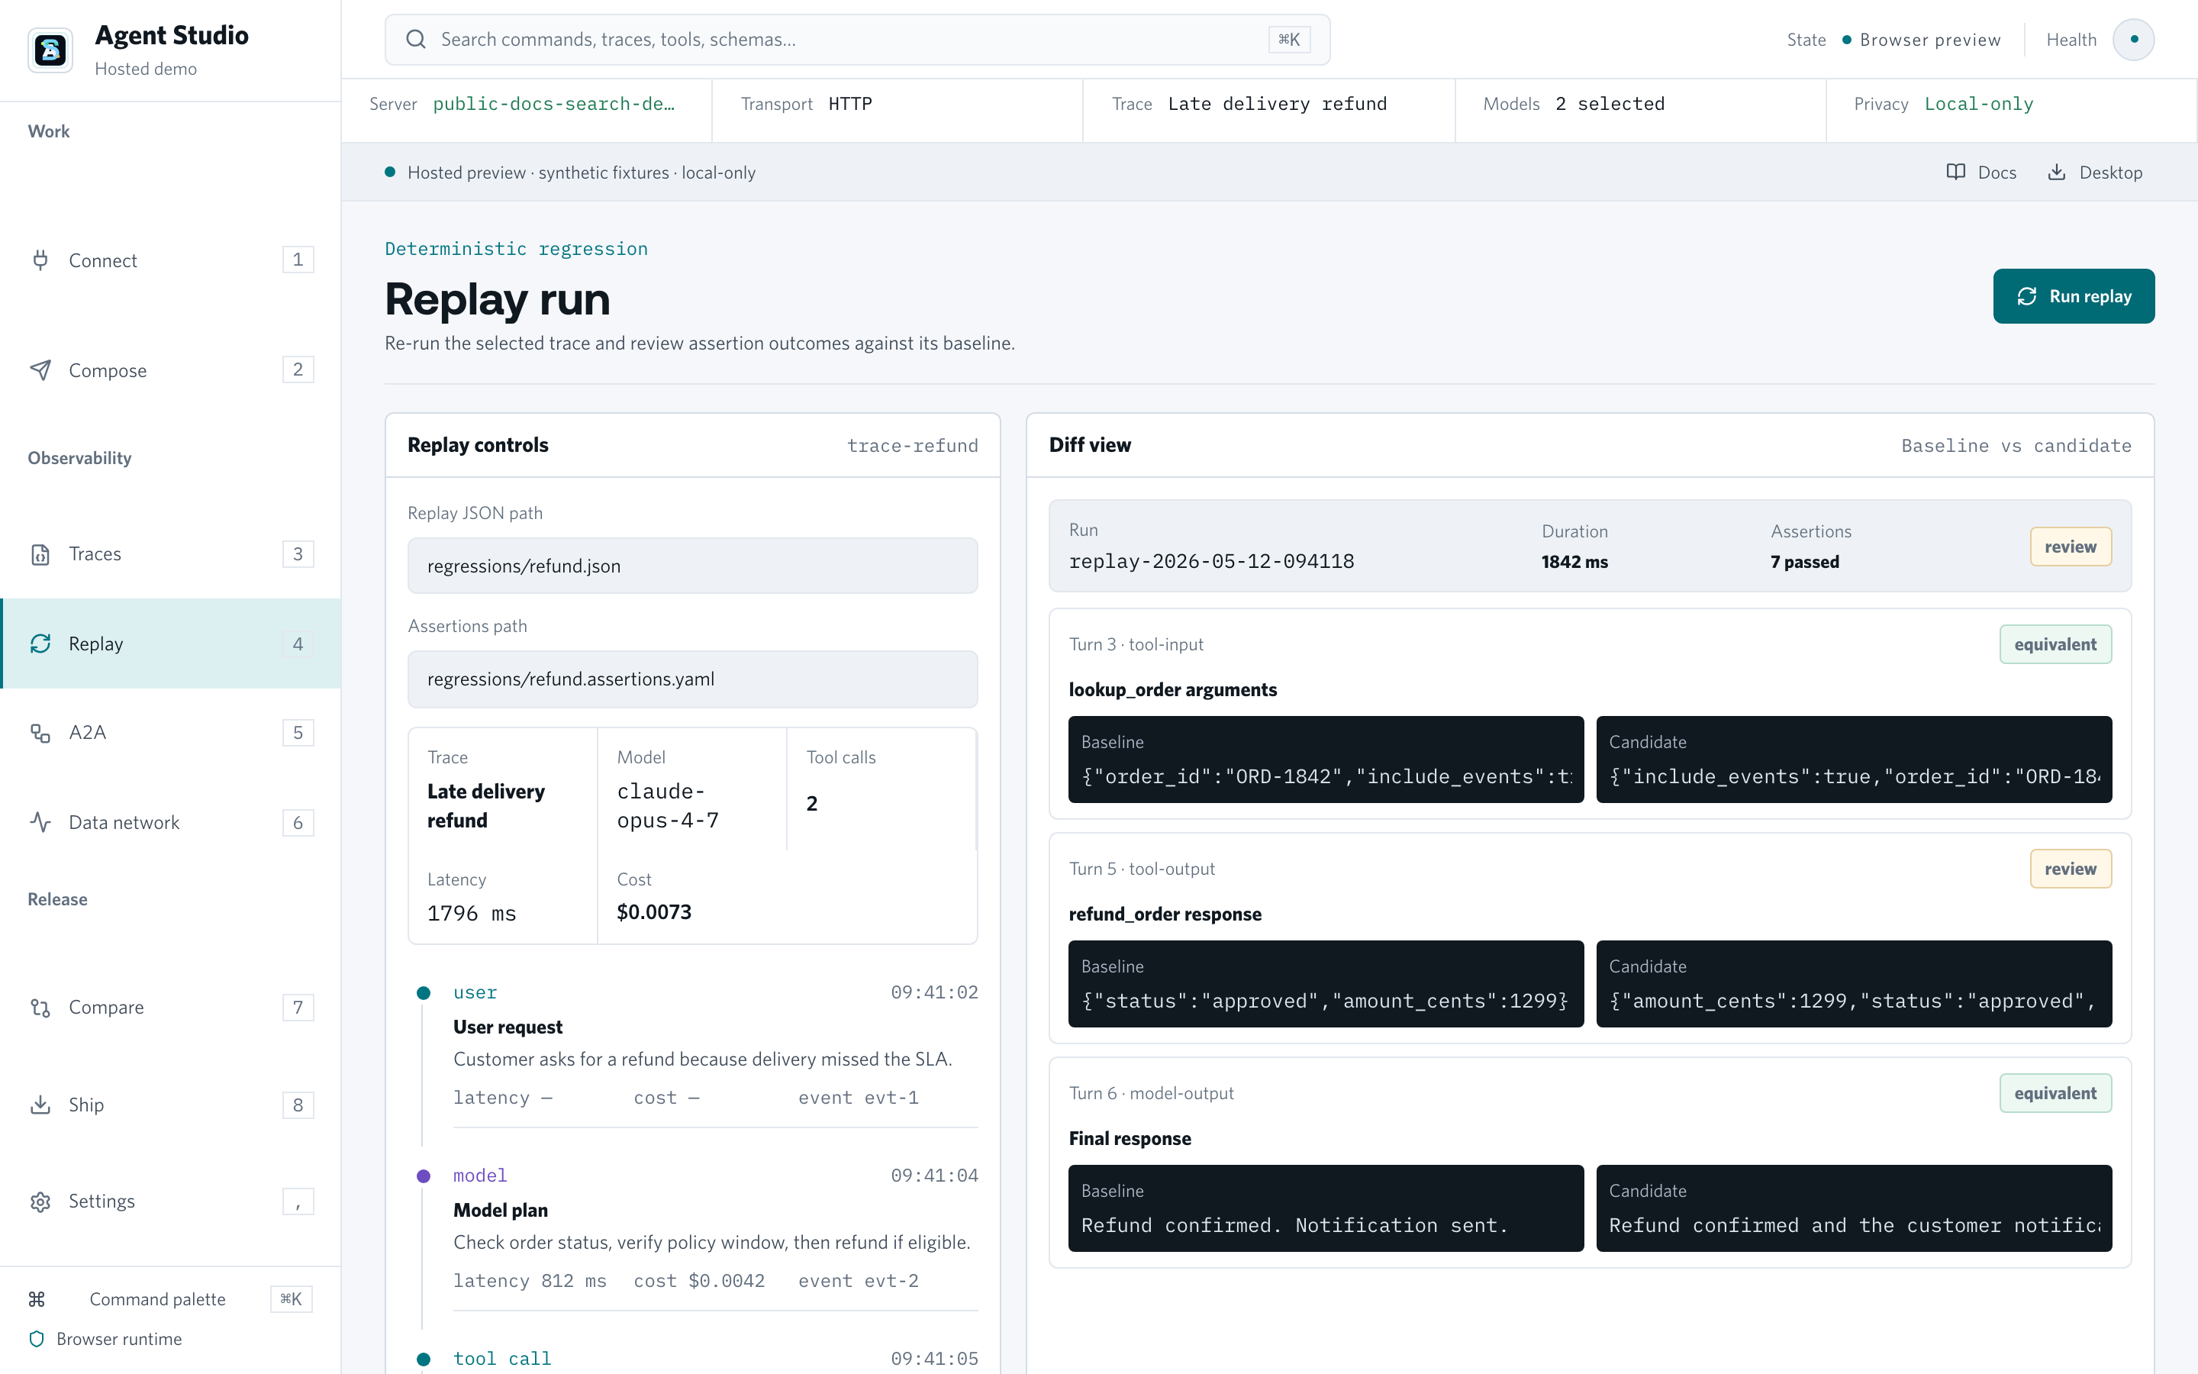Click the Command palette icon
Viewport: 2198px width, 1374px height.
point(37,1298)
